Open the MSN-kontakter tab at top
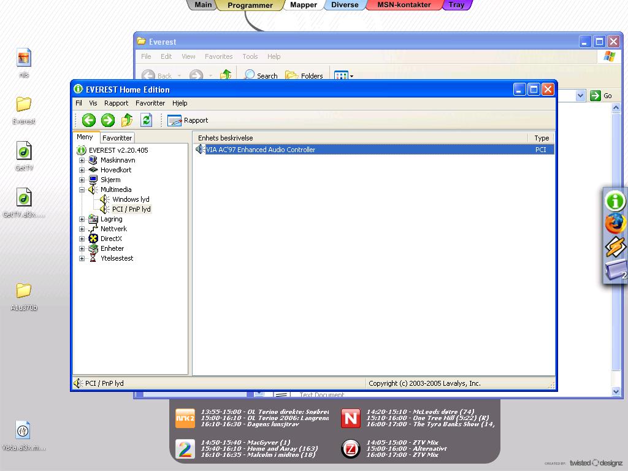 pos(404,5)
